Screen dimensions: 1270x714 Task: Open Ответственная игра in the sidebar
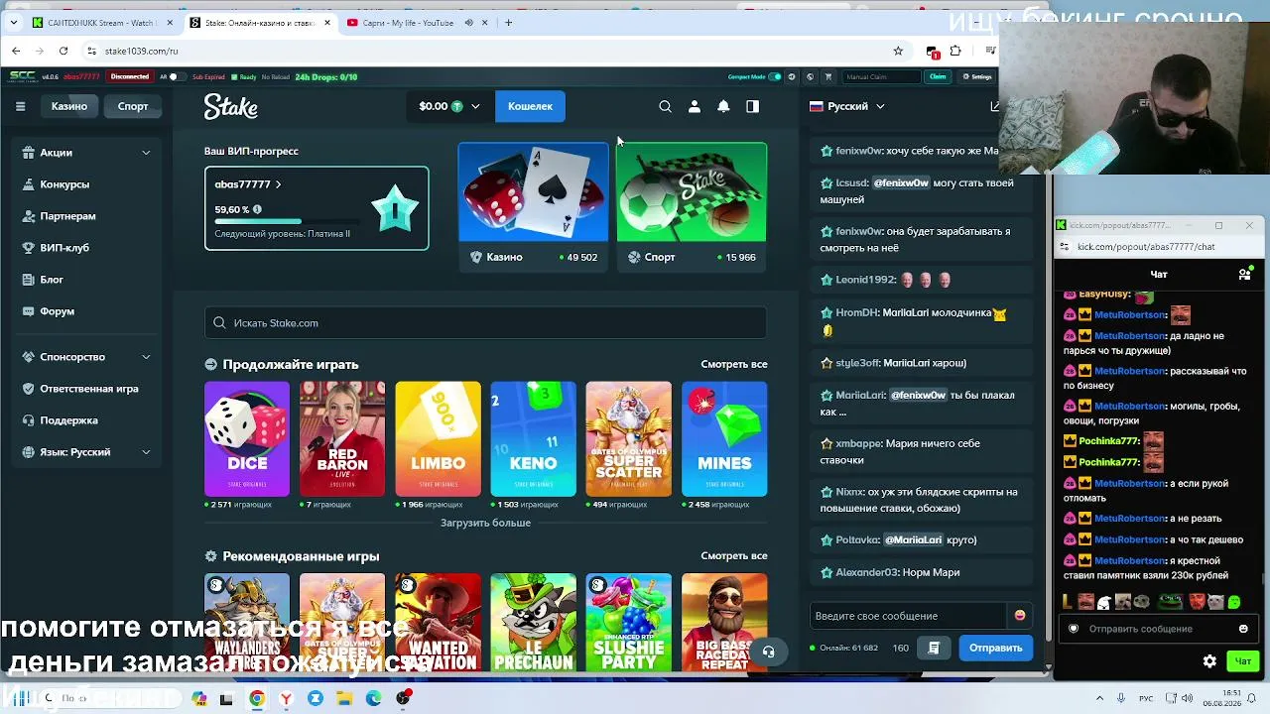(87, 389)
